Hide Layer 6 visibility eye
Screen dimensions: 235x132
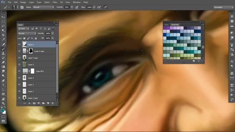point(19,44)
